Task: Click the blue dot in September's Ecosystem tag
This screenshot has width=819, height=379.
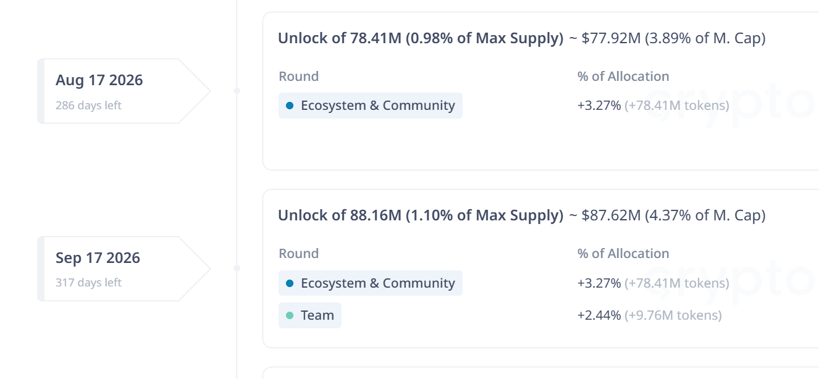Action: click(x=290, y=283)
